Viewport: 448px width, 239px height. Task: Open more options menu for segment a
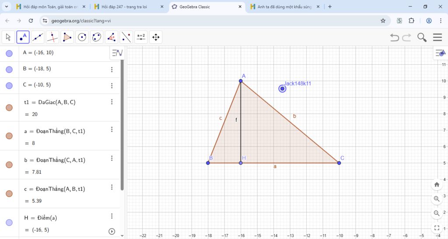coord(112,130)
